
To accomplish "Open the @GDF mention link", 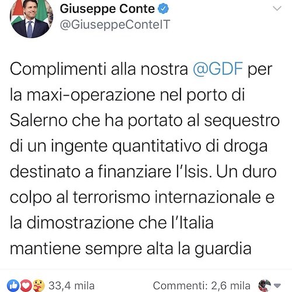I will coord(218,69).
